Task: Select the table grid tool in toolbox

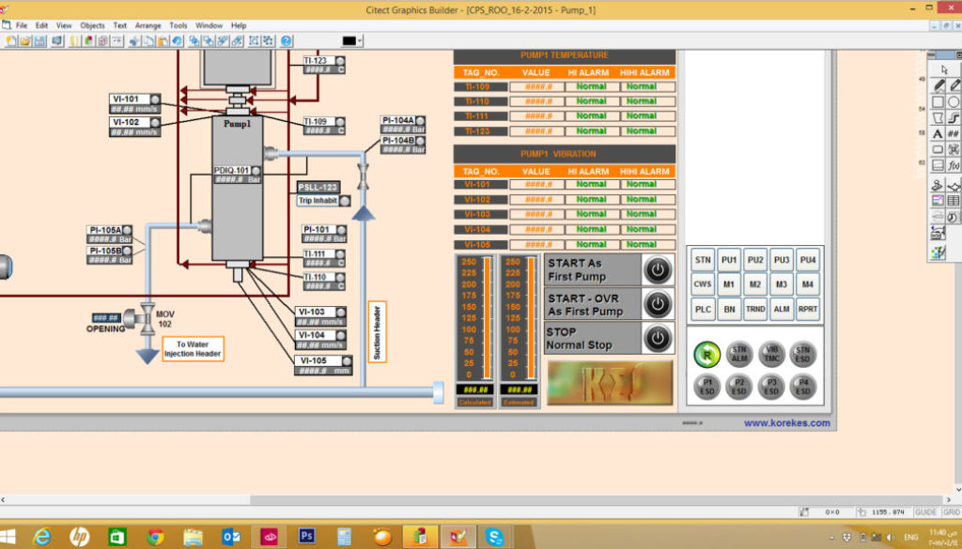Action: 954,200
